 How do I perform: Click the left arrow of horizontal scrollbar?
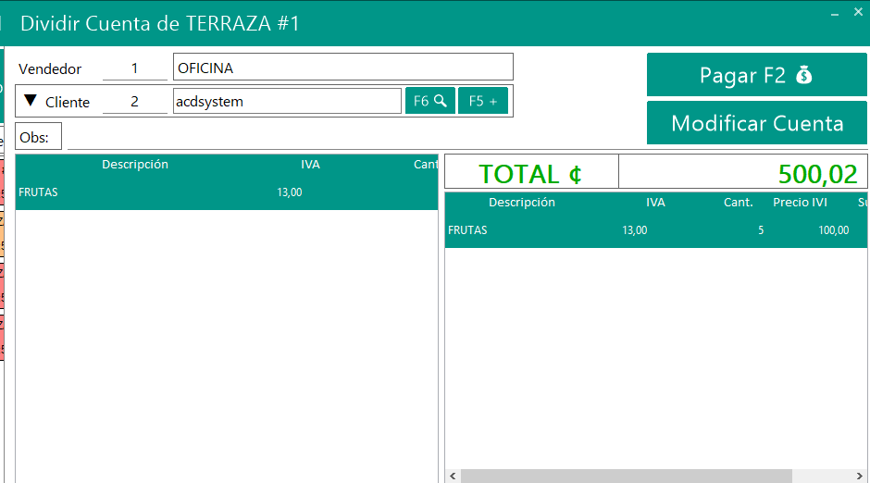[453, 476]
